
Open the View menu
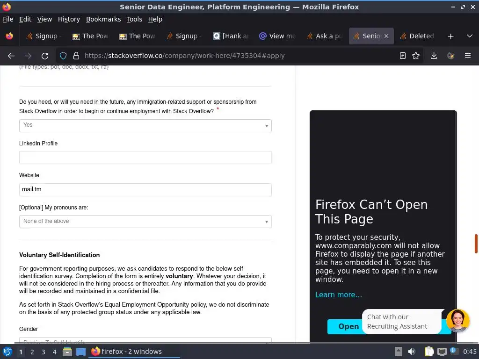(44, 19)
